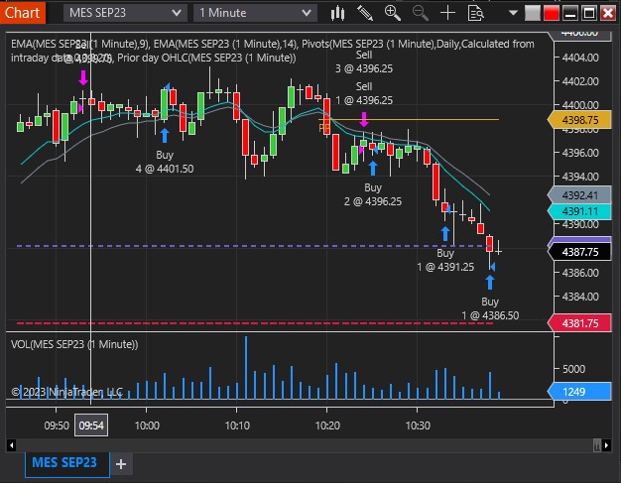Open the 1 Minute interval dropdown
The height and width of the screenshot is (483, 621).
point(255,13)
